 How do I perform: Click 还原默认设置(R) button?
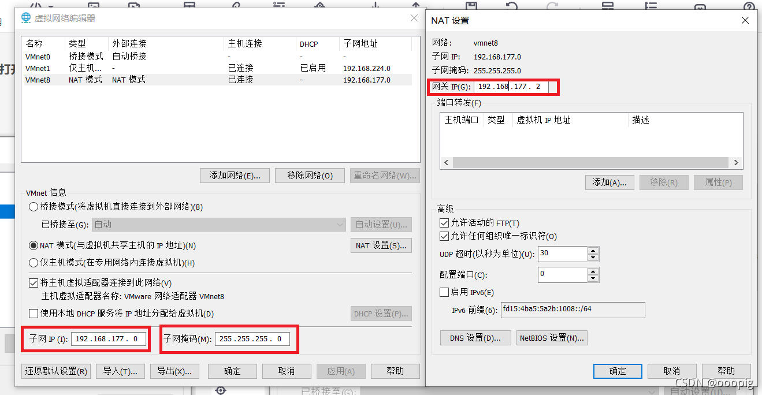point(56,371)
